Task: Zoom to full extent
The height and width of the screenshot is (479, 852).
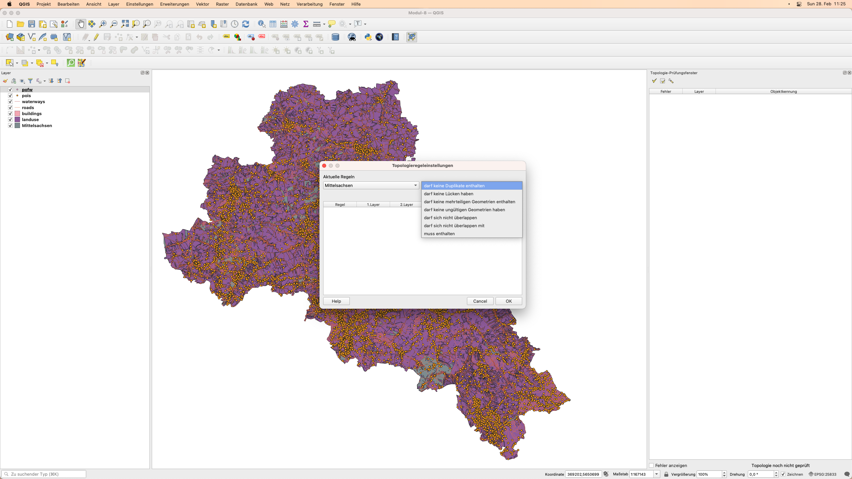Action: pyautogui.click(x=125, y=24)
